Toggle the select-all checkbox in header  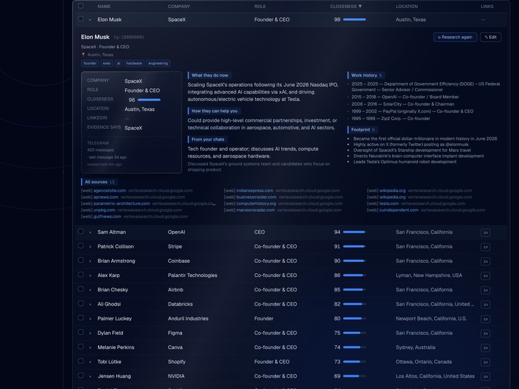pos(81,5)
